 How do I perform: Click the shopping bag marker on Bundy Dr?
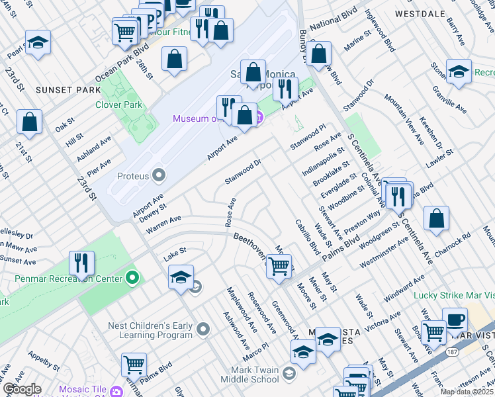[319, 54]
